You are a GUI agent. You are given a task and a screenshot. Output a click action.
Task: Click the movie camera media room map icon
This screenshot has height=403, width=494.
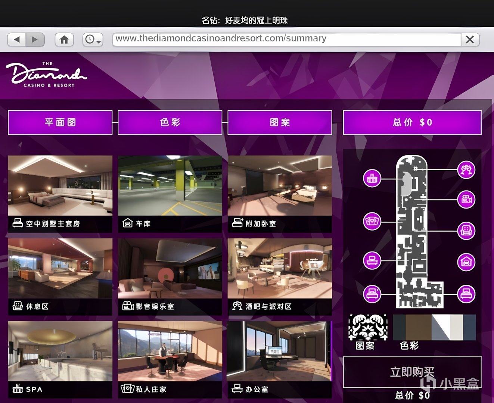466,200
